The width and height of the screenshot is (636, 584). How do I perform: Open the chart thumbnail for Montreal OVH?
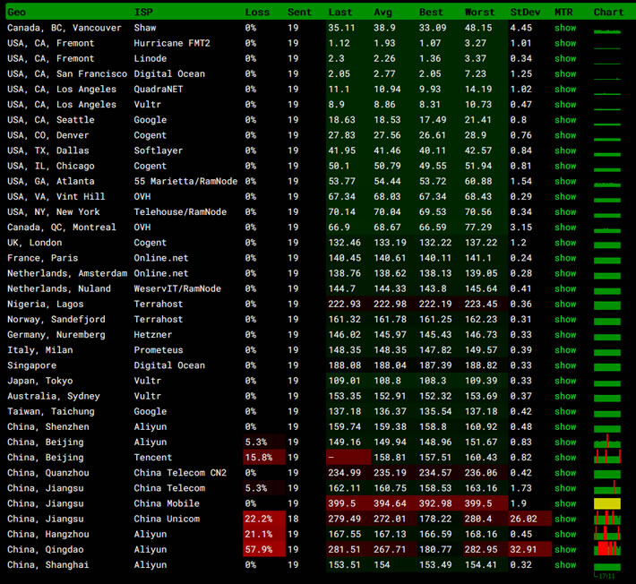point(606,229)
